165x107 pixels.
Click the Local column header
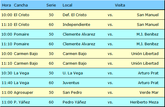[67, 5]
